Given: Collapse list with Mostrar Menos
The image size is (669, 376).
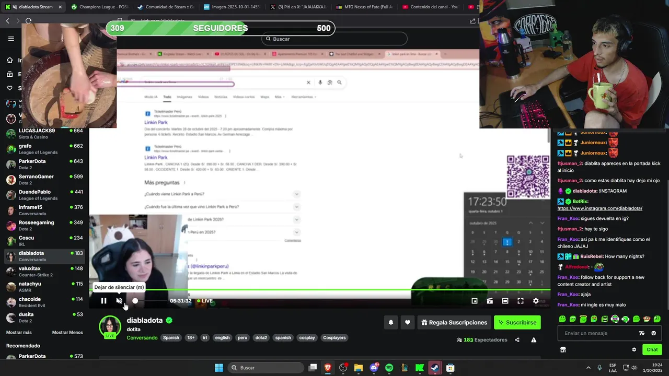Looking at the screenshot, I should tap(67, 333).
